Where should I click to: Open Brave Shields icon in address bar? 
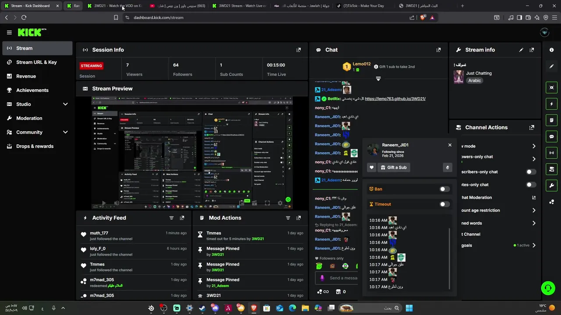[423, 17]
